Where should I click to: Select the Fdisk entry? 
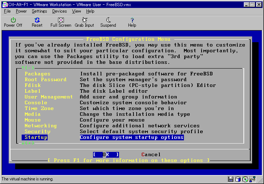[32, 85]
